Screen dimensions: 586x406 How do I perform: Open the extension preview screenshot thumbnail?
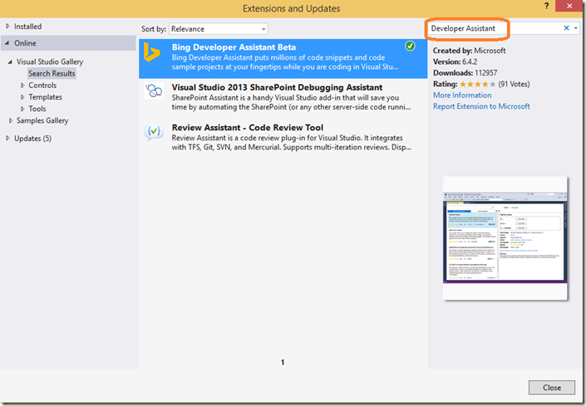[505, 238]
